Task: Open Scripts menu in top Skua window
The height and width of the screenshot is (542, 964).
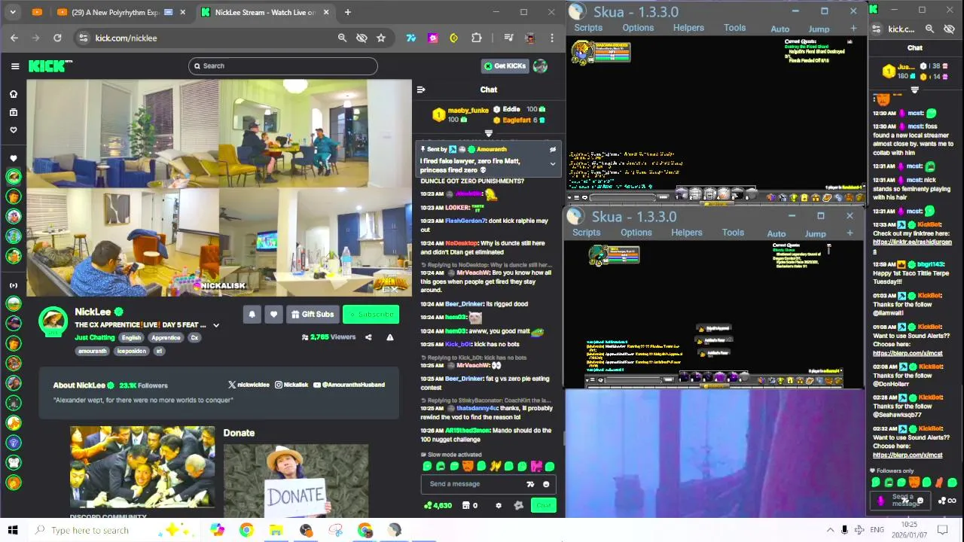Action: click(588, 28)
